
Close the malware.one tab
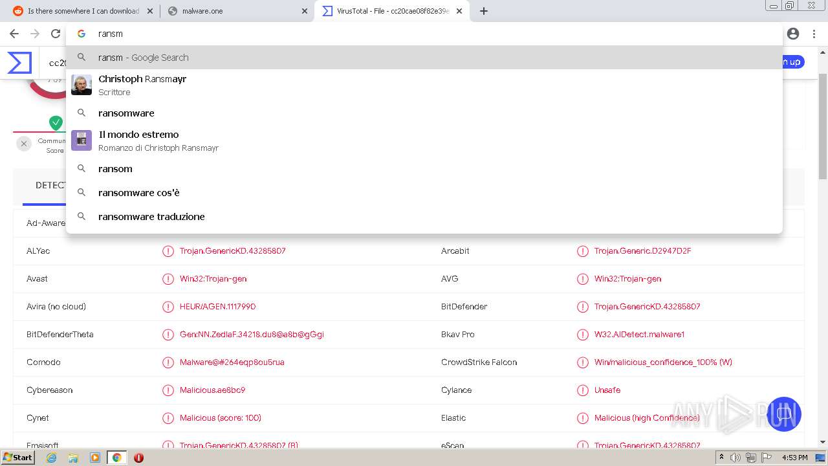[x=304, y=11]
